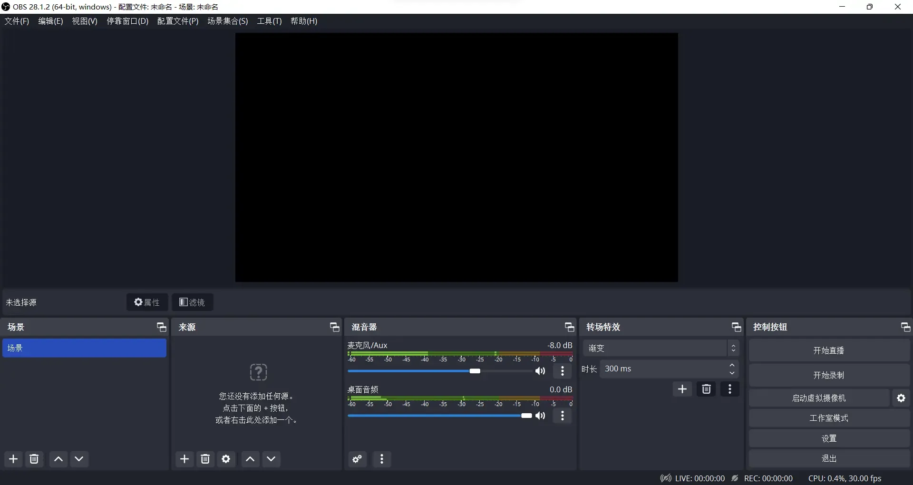Add a new source with plus icon

(185, 459)
